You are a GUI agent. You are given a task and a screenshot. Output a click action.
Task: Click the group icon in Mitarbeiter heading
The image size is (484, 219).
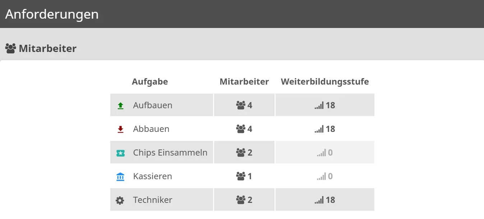[x=10, y=48]
